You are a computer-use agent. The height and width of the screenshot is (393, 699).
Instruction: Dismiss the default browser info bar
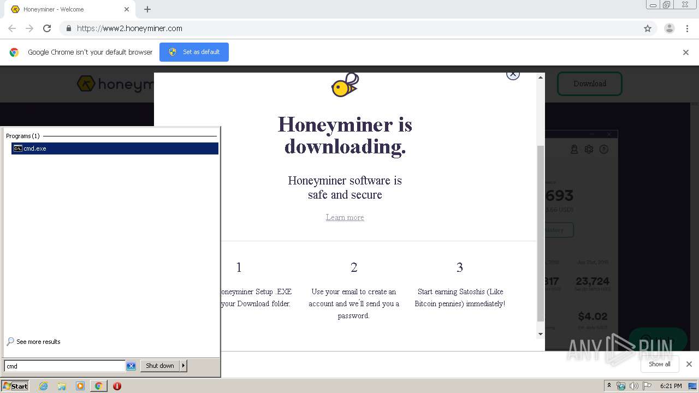click(686, 52)
